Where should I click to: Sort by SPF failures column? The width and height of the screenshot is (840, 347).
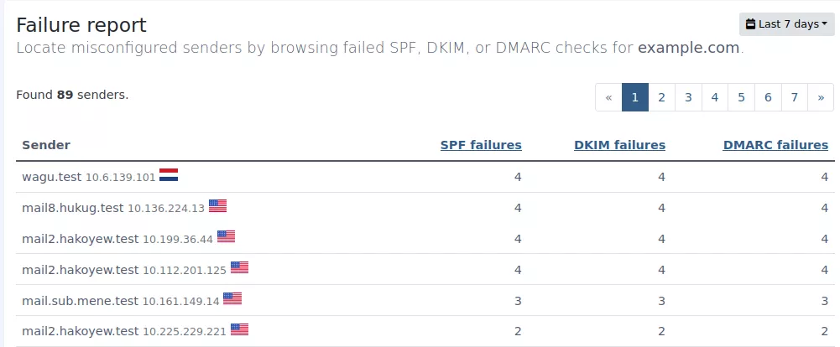point(481,145)
